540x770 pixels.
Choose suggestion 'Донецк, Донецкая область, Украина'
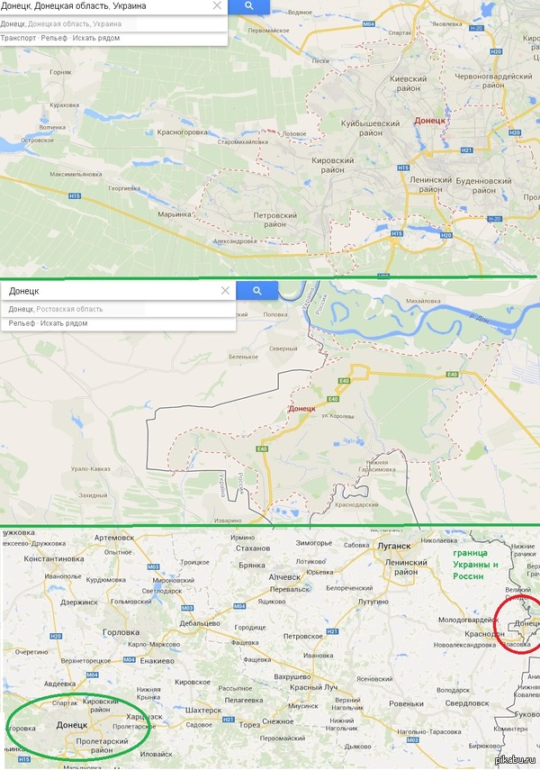61,23
